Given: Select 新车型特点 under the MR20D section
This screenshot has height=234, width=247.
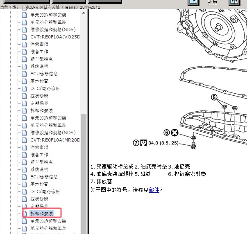Looking at the screenshot, I should 41,162.
